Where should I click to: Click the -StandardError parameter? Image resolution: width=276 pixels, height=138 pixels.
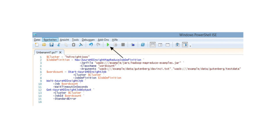(x=65, y=99)
